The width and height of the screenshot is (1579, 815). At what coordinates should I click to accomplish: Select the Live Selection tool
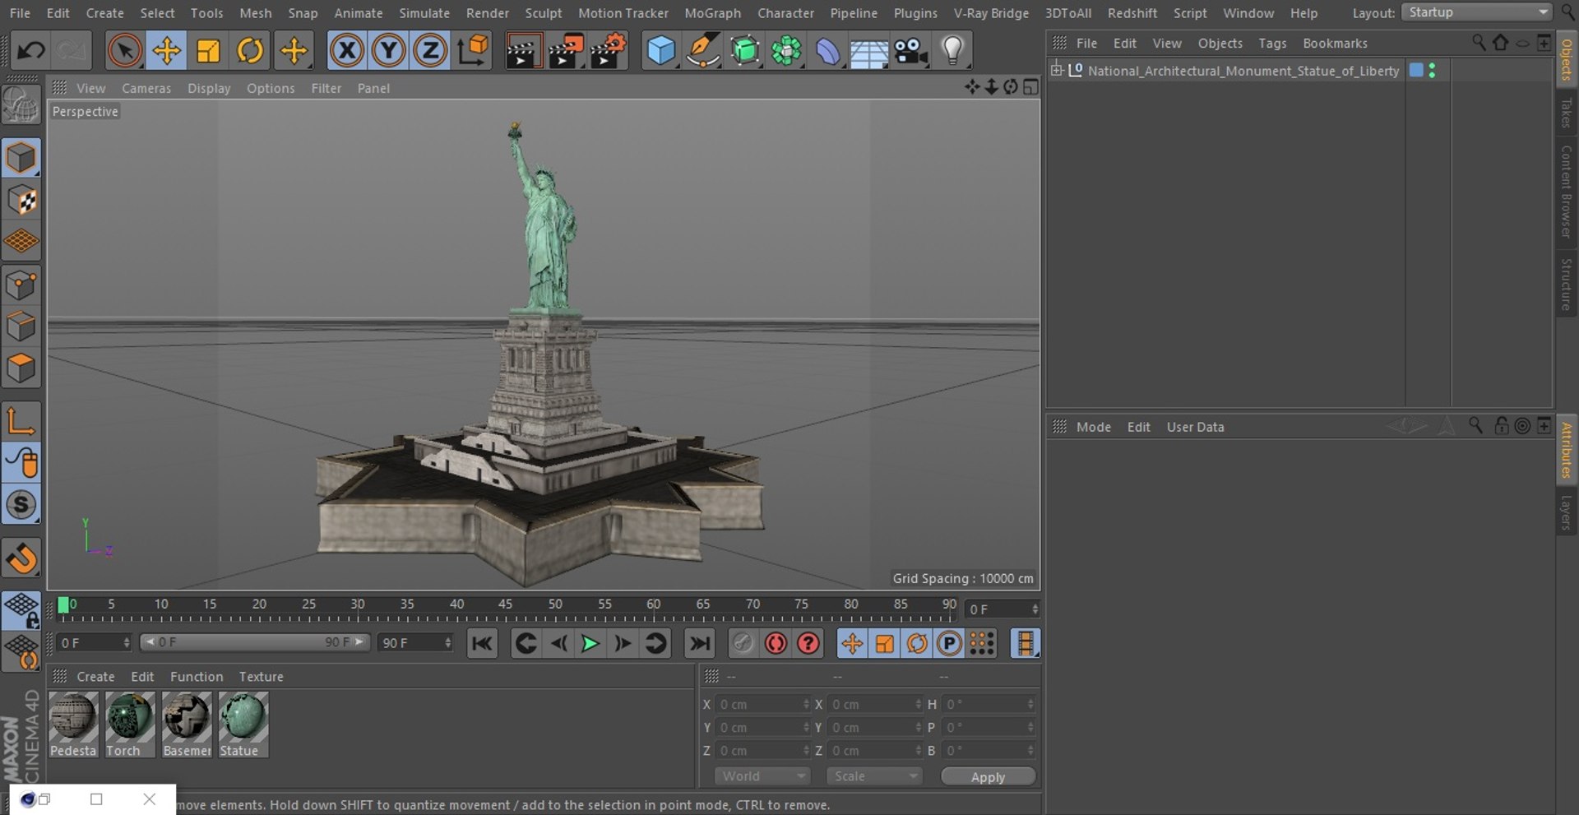pos(125,51)
